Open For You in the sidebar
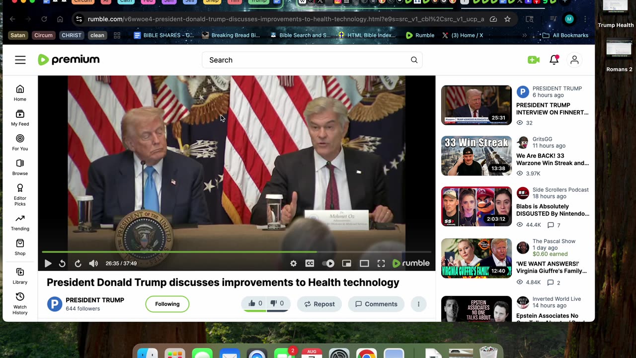Screen dimensions: 636x358 (x=20, y=142)
